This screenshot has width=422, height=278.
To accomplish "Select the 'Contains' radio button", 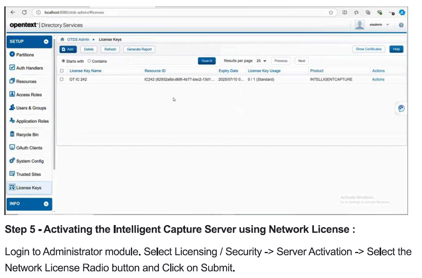I will point(89,61).
